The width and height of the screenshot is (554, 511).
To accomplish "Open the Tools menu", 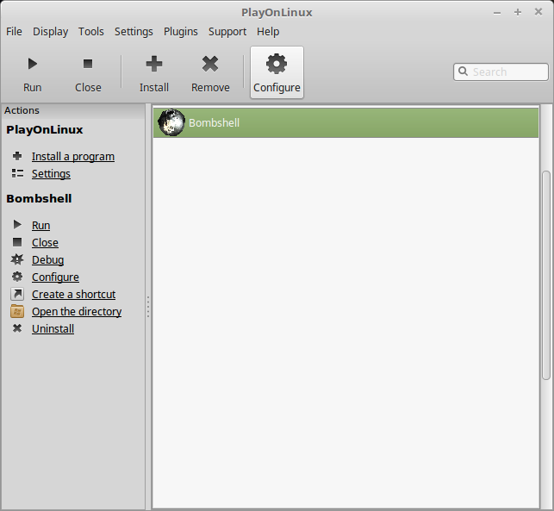I will point(91,31).
